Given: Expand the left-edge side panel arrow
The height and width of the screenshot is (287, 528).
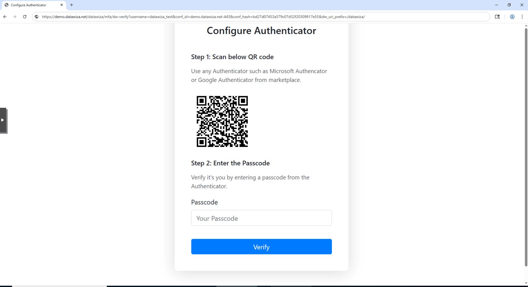Looking at the screenshot, I should click(3, 120).
